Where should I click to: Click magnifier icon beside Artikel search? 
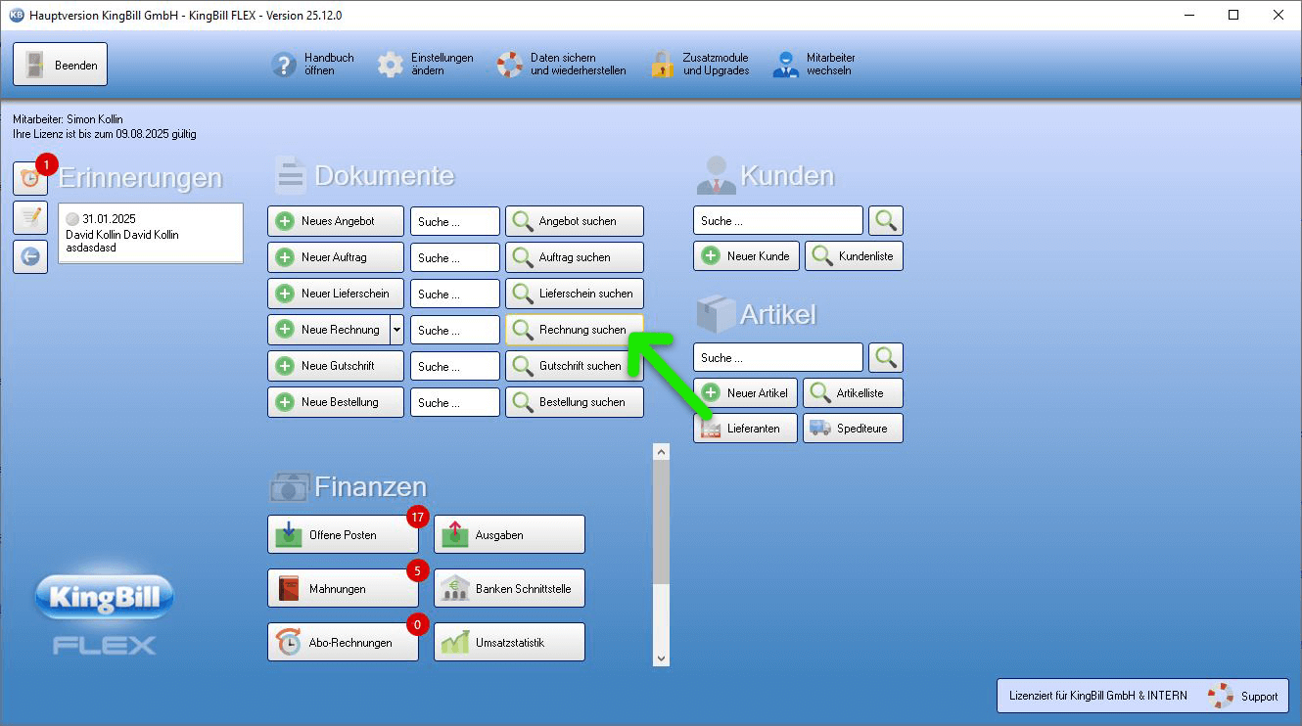pyautogui.click(x=886, y=358)
